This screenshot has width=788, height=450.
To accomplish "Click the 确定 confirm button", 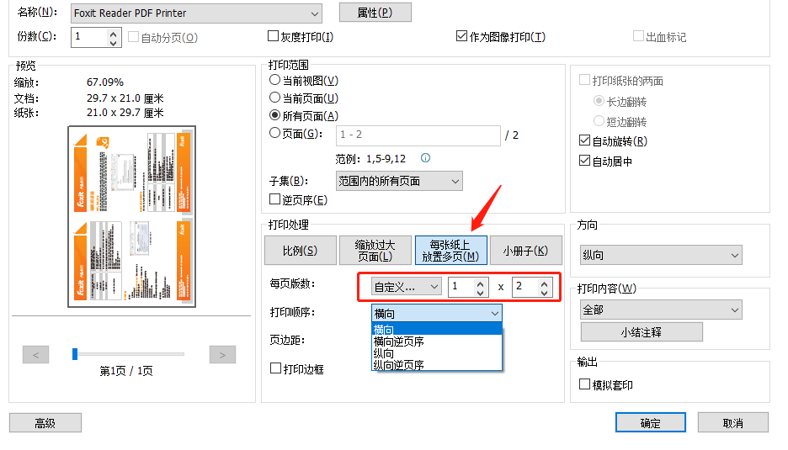I will pos(650,423).
